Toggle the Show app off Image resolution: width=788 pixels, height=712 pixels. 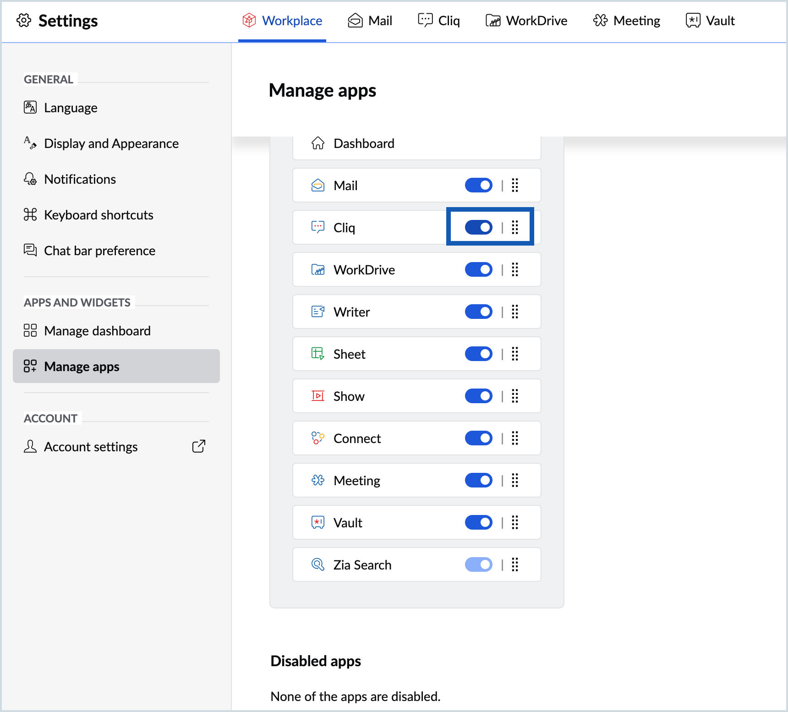click(479, 396)
